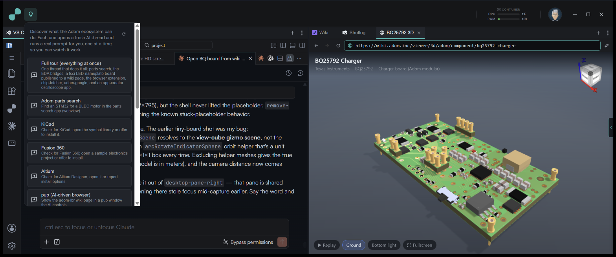
Task: Close the 'Open BQ board from wiki' tab
Action: 250,58
